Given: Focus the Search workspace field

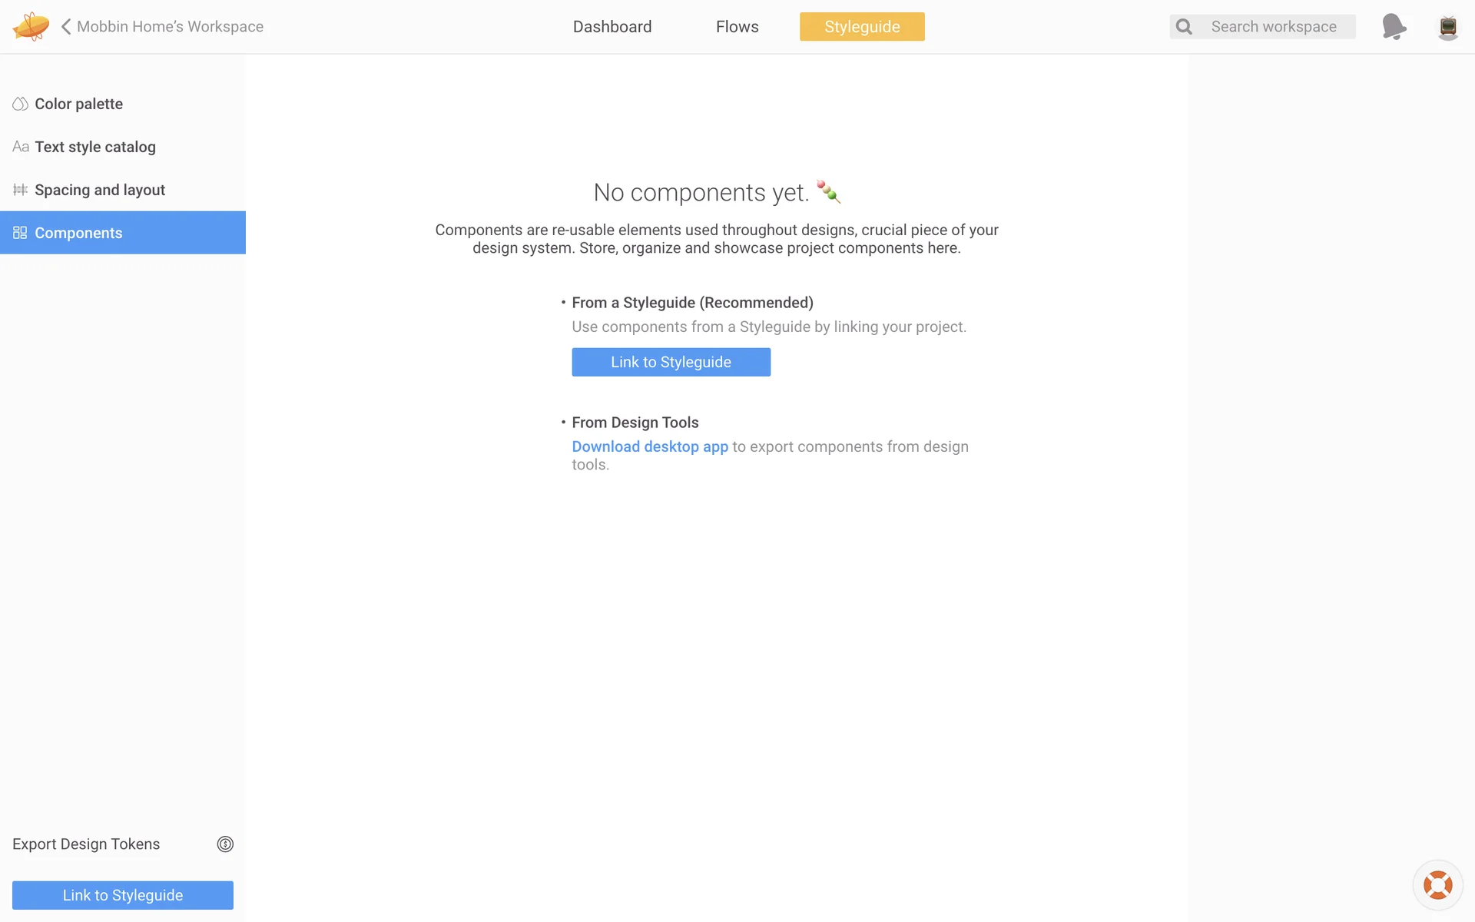Looking at the screenshot, I should pyautogui.click(x=1274, y=27).
